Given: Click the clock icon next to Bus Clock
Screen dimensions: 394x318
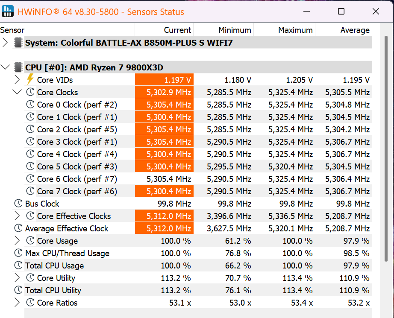Looking at the screenshot, I should [18, 204].
